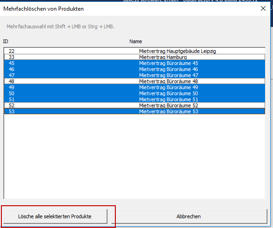This screenshot has height=228, width=273.
Task: Click 'Lösche alle selektierten Produkte' button
Action: pyautogui.click(x=55, y=216)
